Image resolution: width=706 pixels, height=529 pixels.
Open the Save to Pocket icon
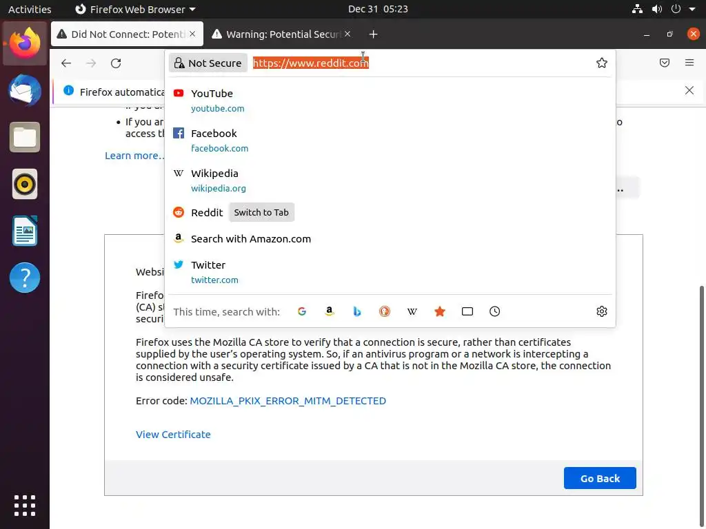click(x=665, y=63)
